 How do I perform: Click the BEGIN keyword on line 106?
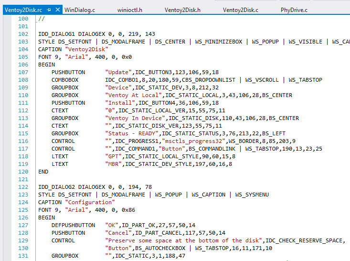click(x=46, y=65)
